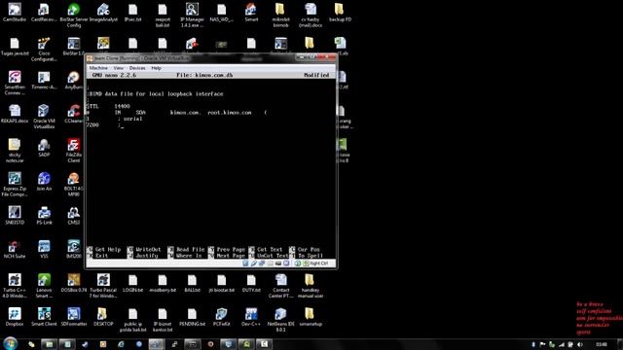Open the PCFixKit shortcut

pyautogui.click(x=221, y=317)
